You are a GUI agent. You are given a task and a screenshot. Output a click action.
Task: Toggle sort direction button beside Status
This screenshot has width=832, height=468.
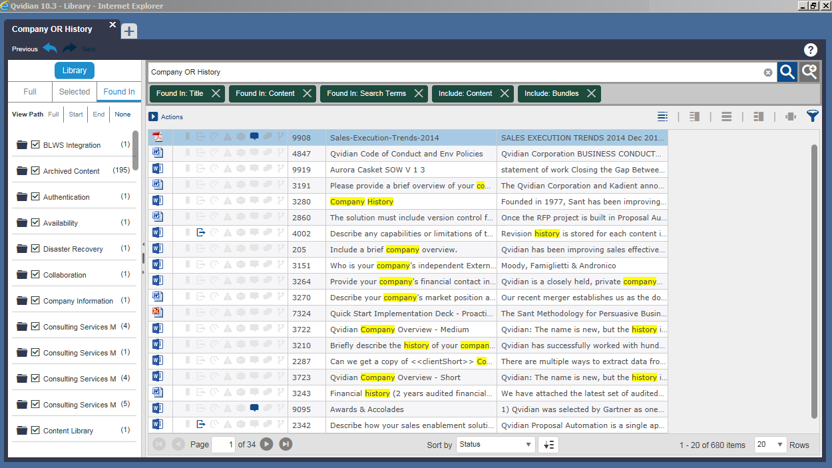[548, 445]
